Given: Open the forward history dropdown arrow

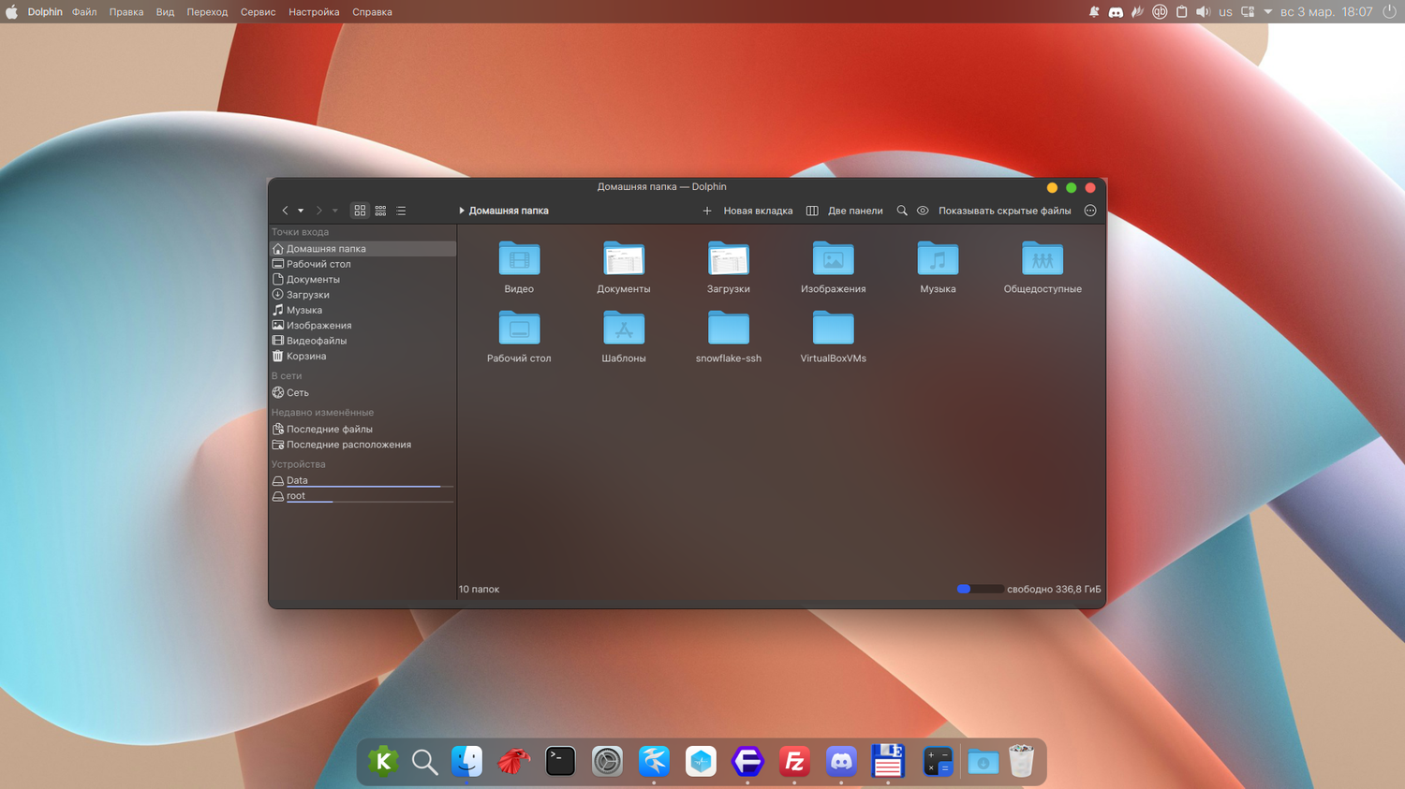Looking at the screenshot, I should click(x=335, y=211).
